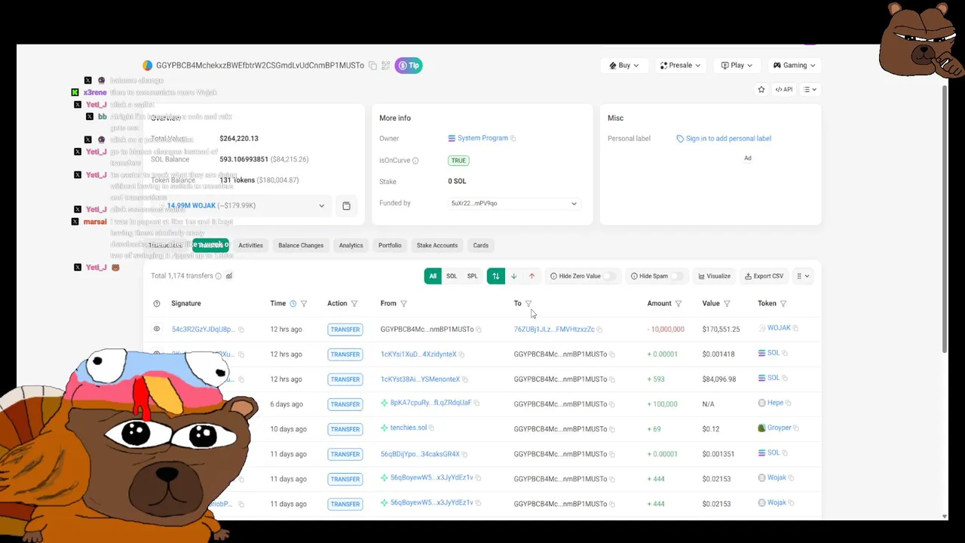
Task: Open the Play dropdown menu
Action: (x=737, y=66)
